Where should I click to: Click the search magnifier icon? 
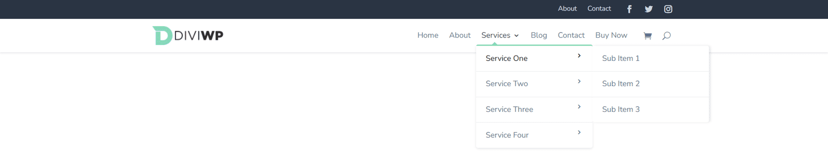pyautogui.click(x=667, y=36)
